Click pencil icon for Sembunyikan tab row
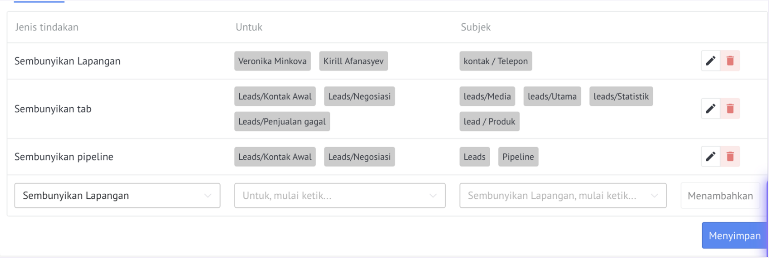 pyautogui.click(x=710, y=109)
